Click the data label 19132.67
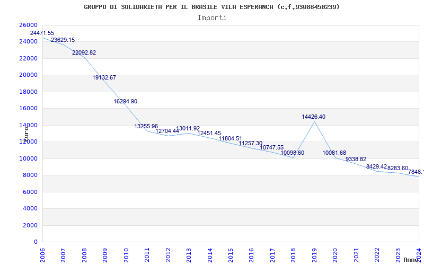 (x=104, y=77)
